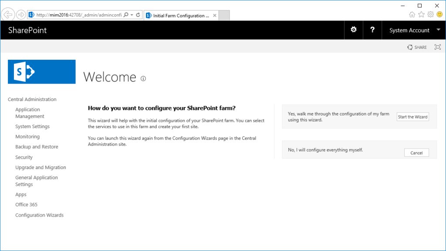Open the Configuration Wizards page
Image resolution: width=446 pixels, height=251 pixels.
click(x=39, y=215)
